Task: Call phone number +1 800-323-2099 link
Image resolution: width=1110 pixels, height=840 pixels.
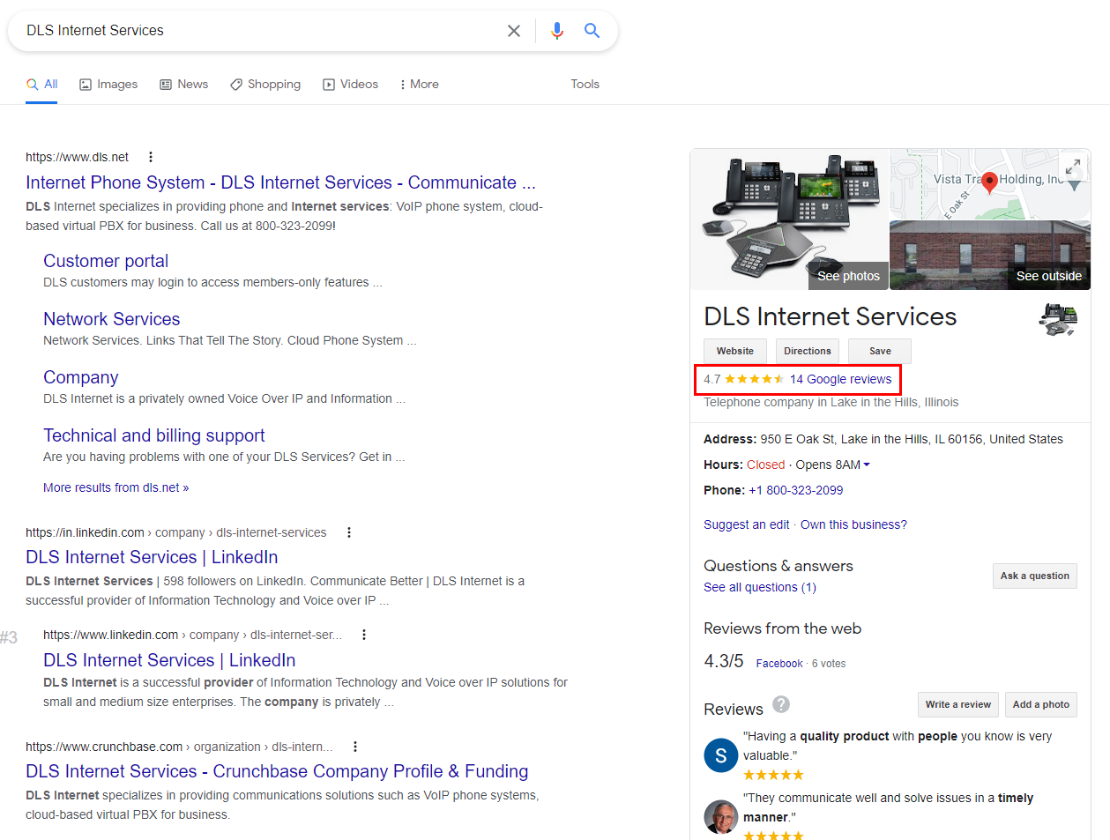Action: [x=796, y=490]
